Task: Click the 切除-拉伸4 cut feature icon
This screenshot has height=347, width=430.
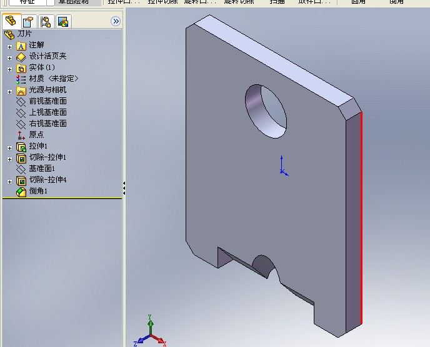Action: pyautogui.click(x=21, y=181)
